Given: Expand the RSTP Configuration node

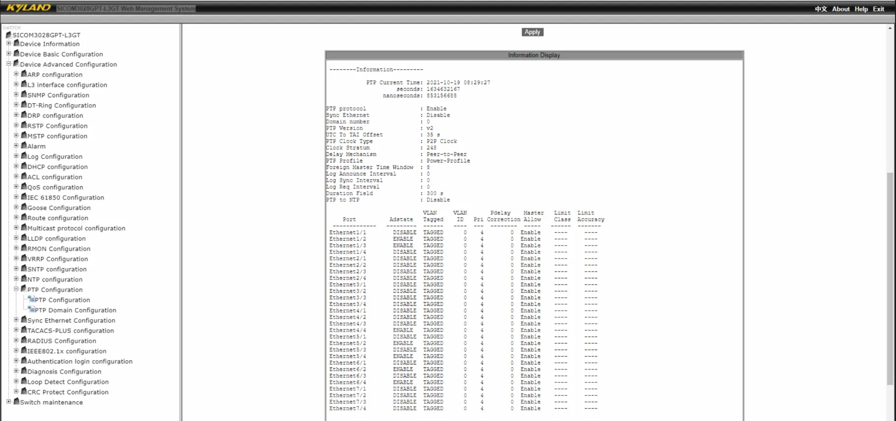Looking at the screenshot, I should (x=16, y=125).
